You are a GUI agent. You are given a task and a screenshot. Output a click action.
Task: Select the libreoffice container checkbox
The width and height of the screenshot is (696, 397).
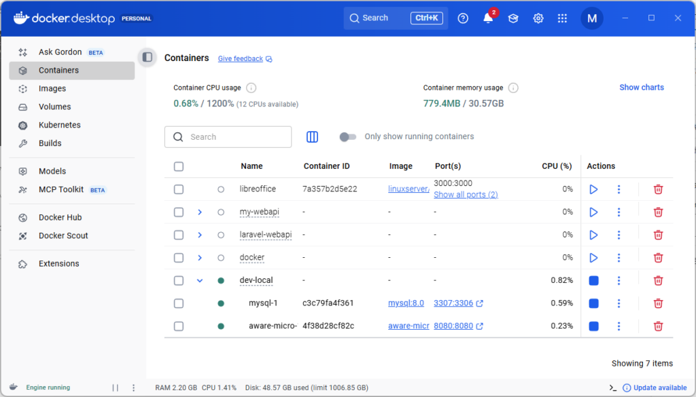coord(179,189)
